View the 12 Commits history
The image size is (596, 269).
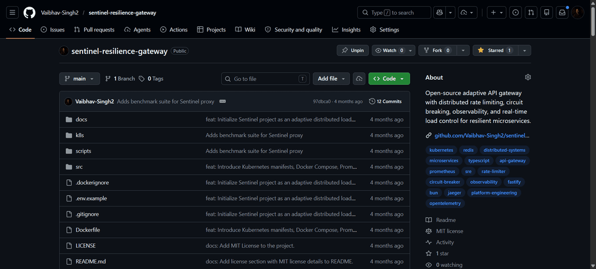pos(385,102)
